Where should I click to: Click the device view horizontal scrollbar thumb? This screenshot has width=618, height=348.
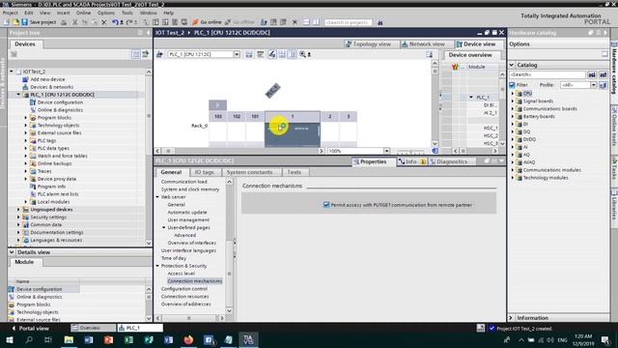point(168,151)
